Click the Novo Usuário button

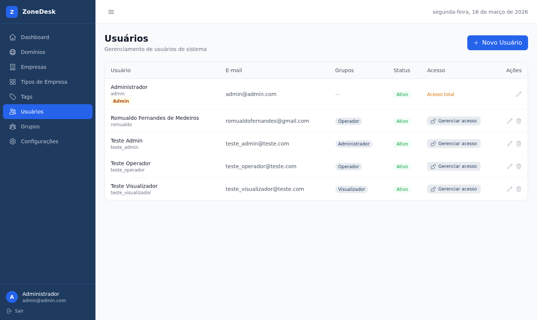(497, 43)
